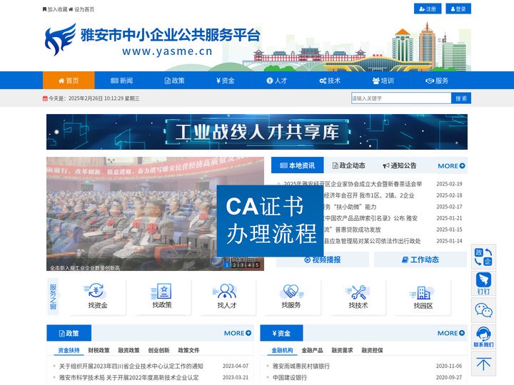Focus the keyword search input field
The image size is (514, 385).
tap(401, 98)
